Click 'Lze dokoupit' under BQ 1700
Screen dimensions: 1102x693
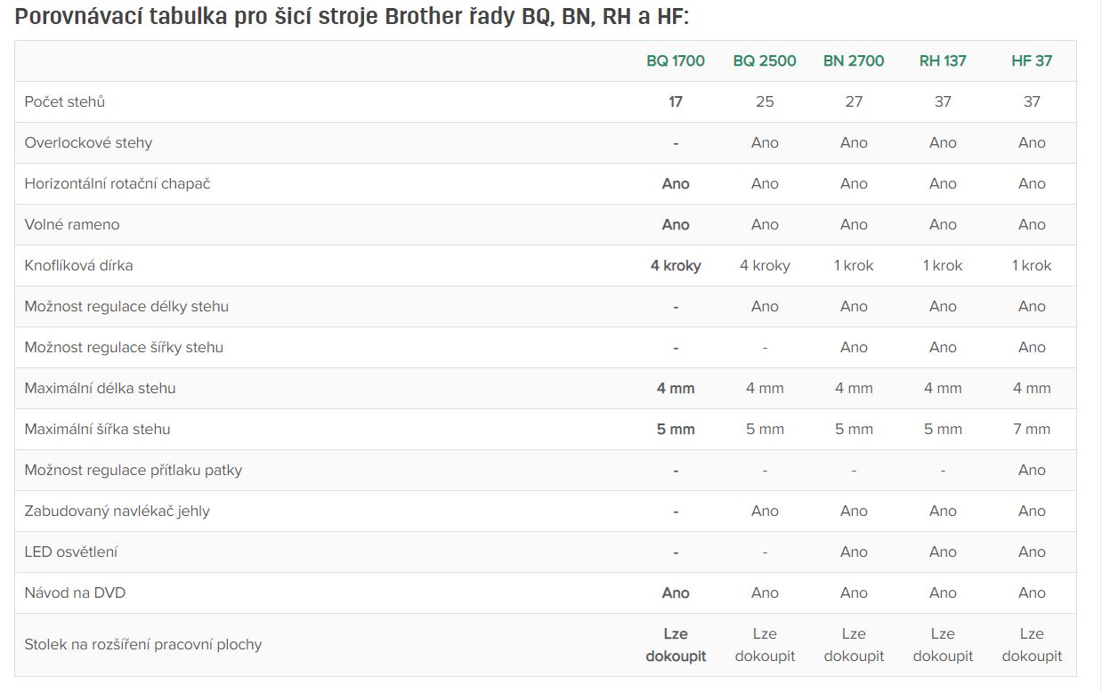pos(676,645)
